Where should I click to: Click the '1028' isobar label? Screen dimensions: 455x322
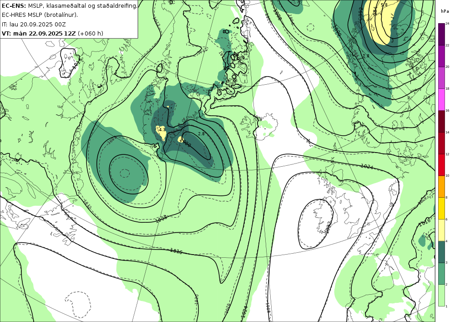[268, 307]
